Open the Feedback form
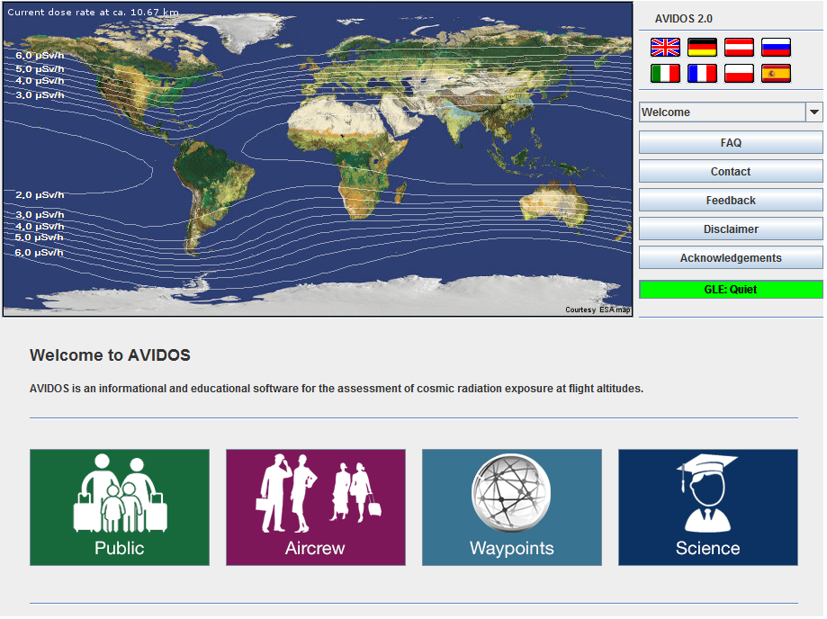The height and width of the screenshot is (619, 827). click(x=731, y=201)
